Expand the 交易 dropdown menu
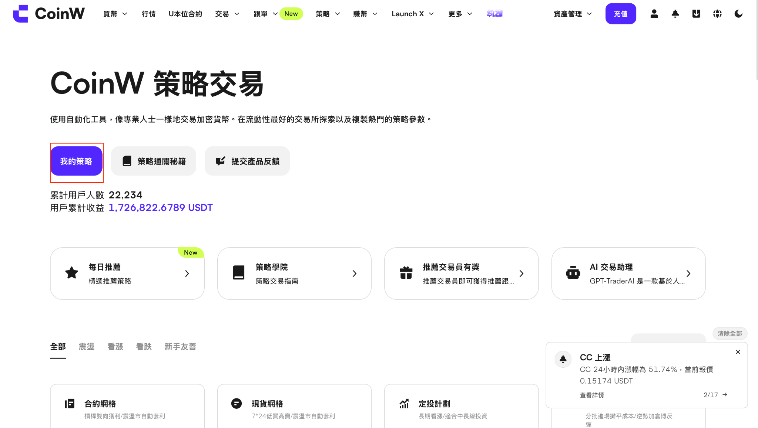This screenshot has height=428, width=758. (x=237, y=14)
